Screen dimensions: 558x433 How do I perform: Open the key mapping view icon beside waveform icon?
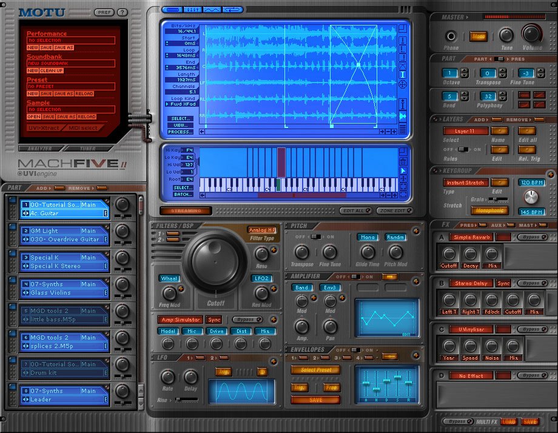click(x=192, y=9)
